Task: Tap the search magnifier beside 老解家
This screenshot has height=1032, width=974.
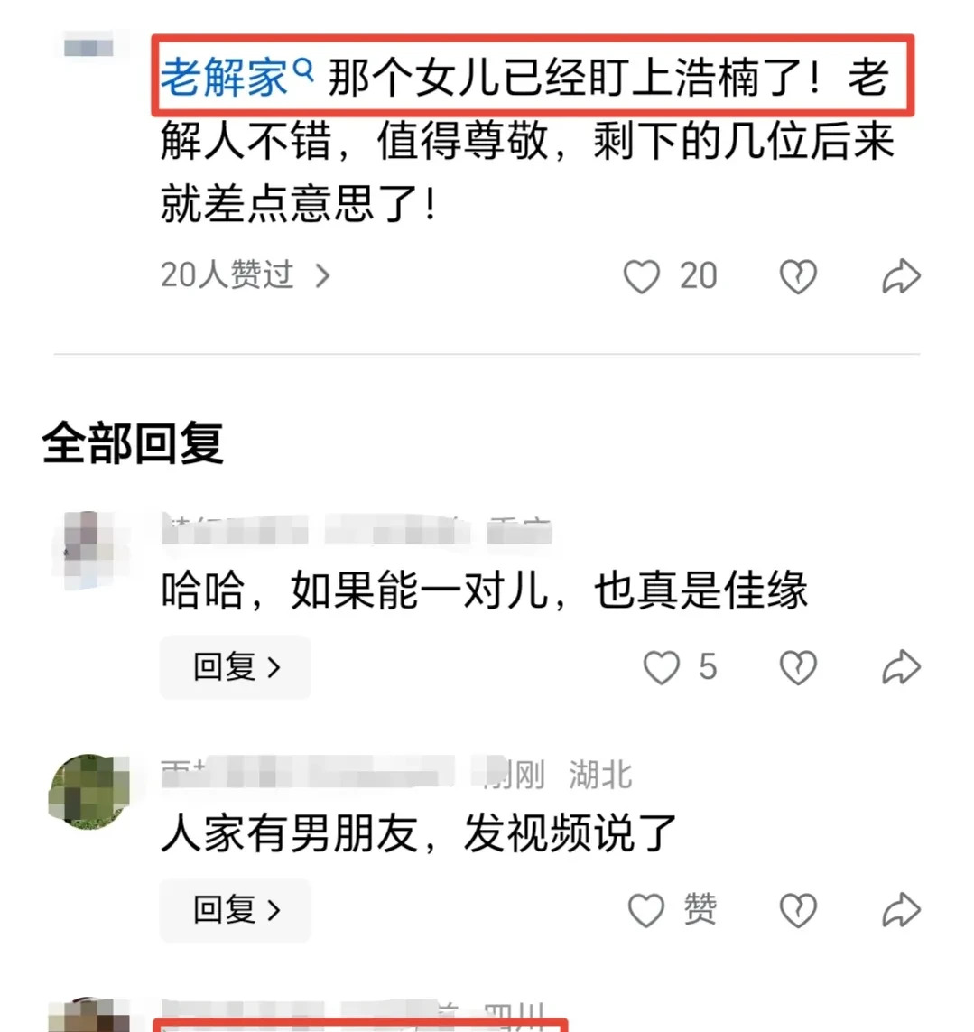Action: point(302,70)
